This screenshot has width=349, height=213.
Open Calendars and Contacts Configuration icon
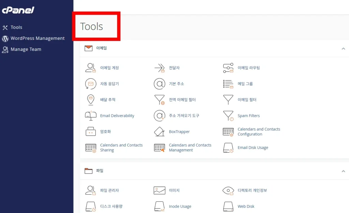(228, 132)
